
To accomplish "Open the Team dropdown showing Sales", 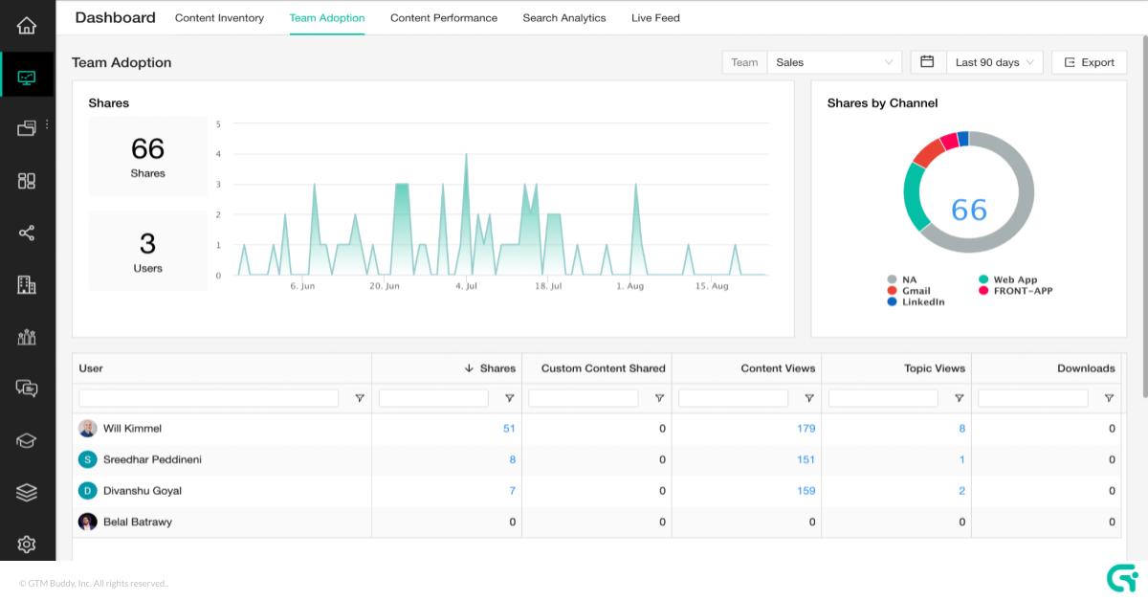I will coord(834,61).
